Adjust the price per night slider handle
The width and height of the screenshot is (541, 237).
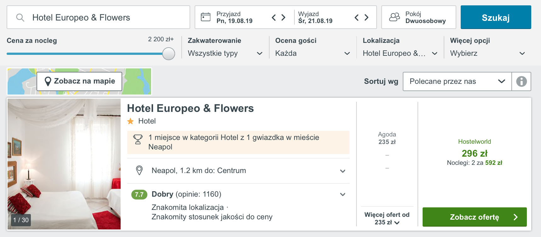168,54
